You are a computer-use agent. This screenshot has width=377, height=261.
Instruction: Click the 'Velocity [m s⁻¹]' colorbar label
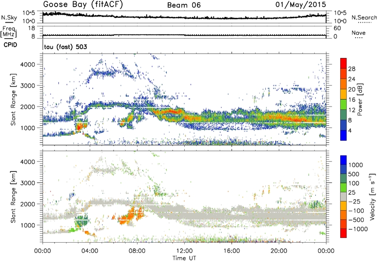372,196
